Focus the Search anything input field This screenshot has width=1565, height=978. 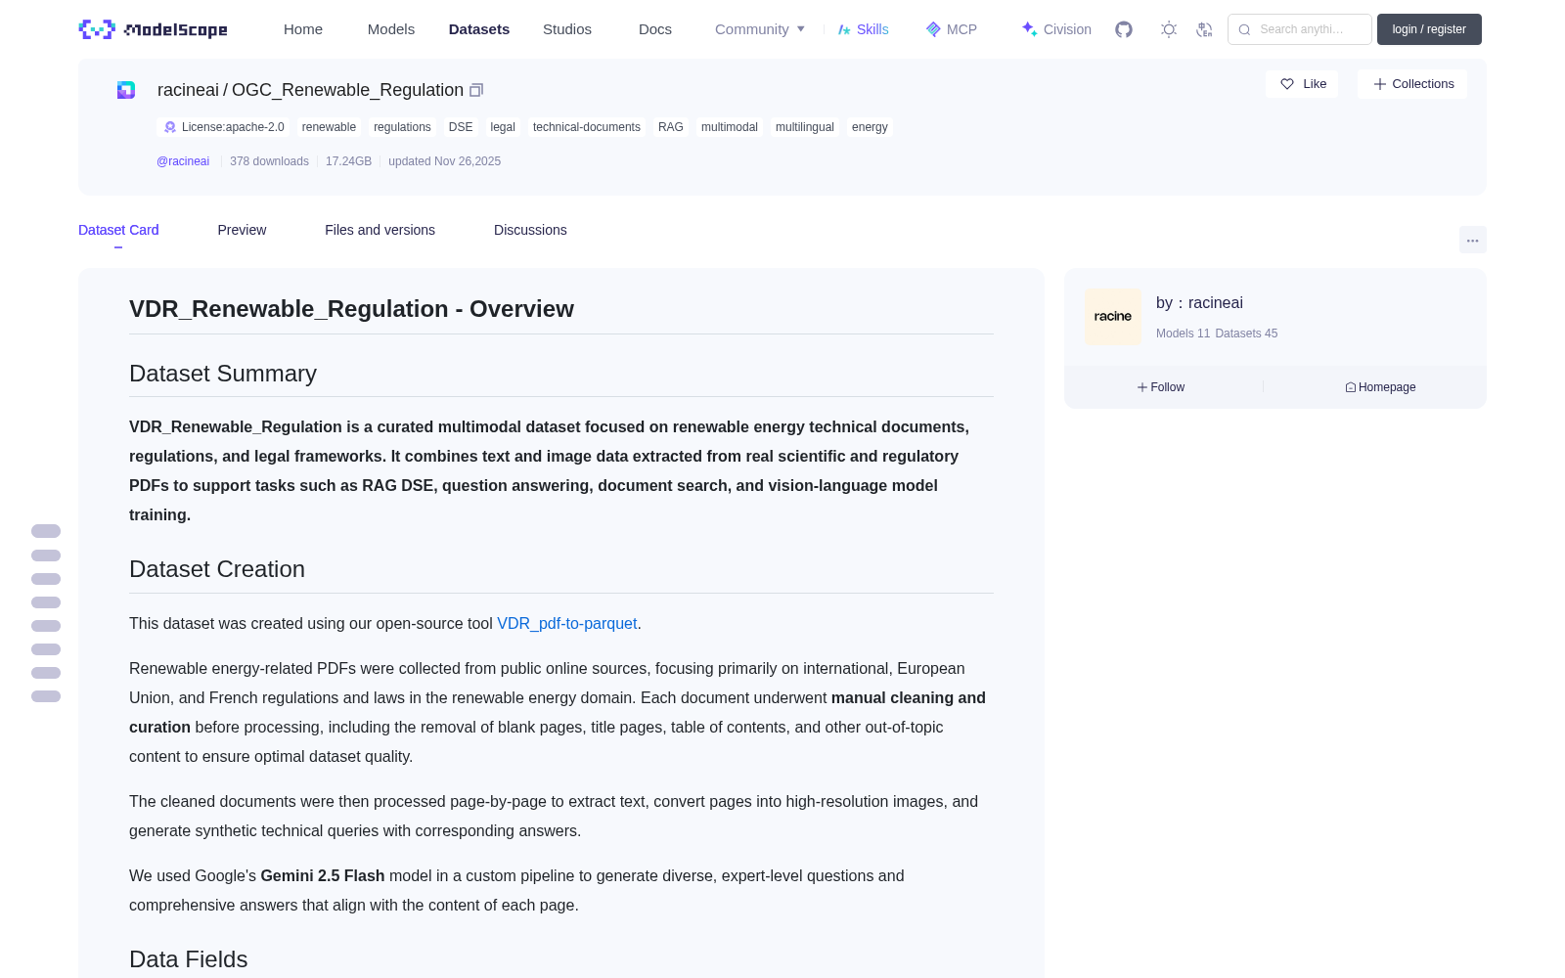pyautogui.click(x=1300, y=29)
